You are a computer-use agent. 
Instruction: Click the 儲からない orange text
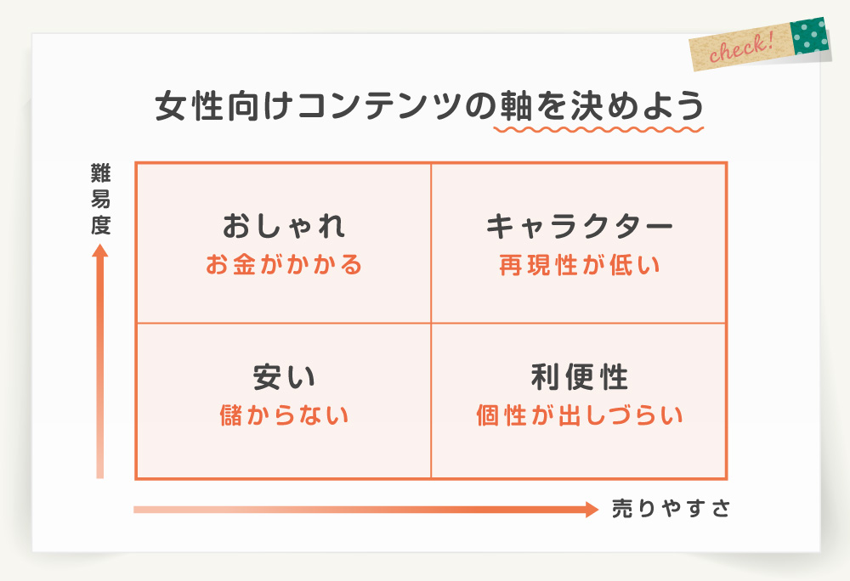[284, 415]
